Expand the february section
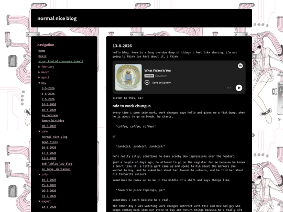This screenshot has width=283, height=212. click(46, 66)
